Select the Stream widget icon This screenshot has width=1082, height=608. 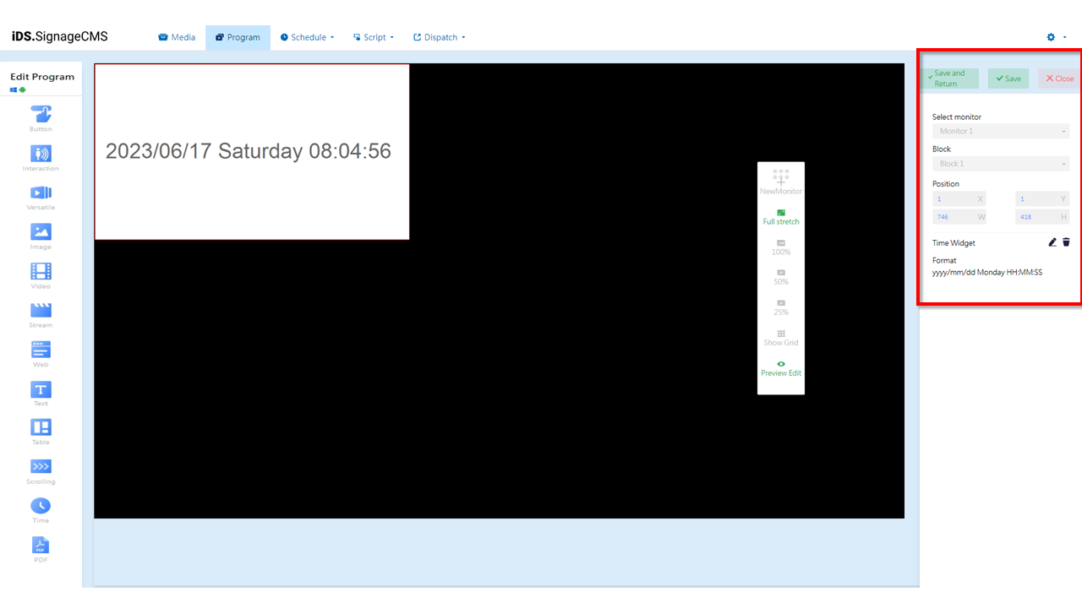tap(41, 310)
